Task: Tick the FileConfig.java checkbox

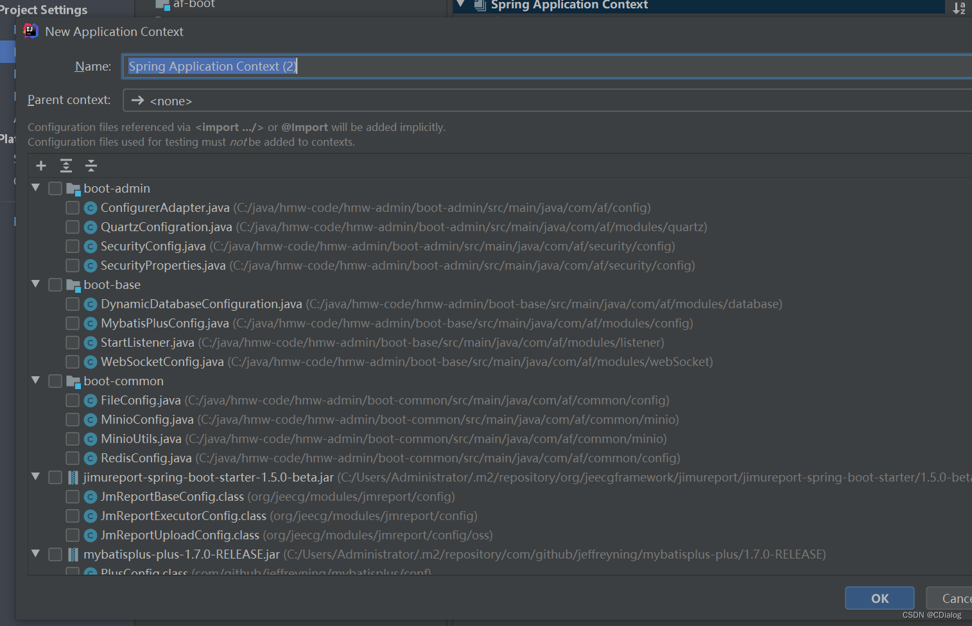Action: (x=73, y=401)
